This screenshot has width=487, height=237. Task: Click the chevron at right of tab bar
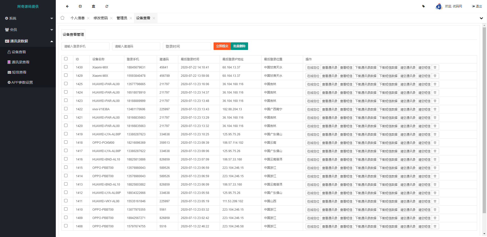point(481,18)
